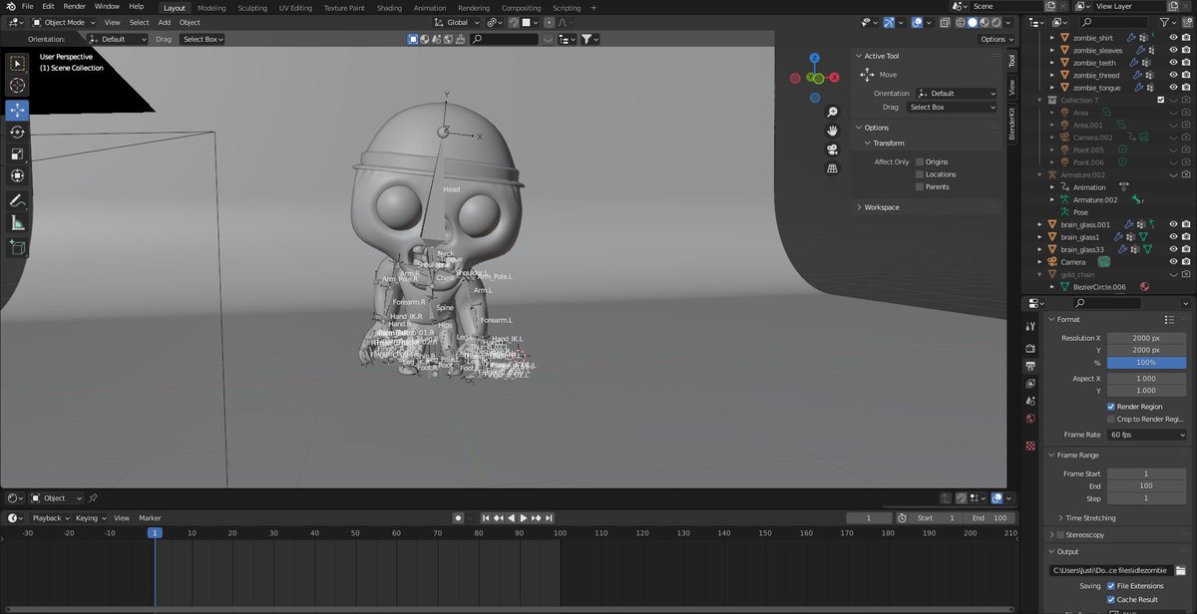This screenshot has width=1197, height=614.
Task: Uncheck the Collection 7 exclude checkbox
Action: [1160, 100]
